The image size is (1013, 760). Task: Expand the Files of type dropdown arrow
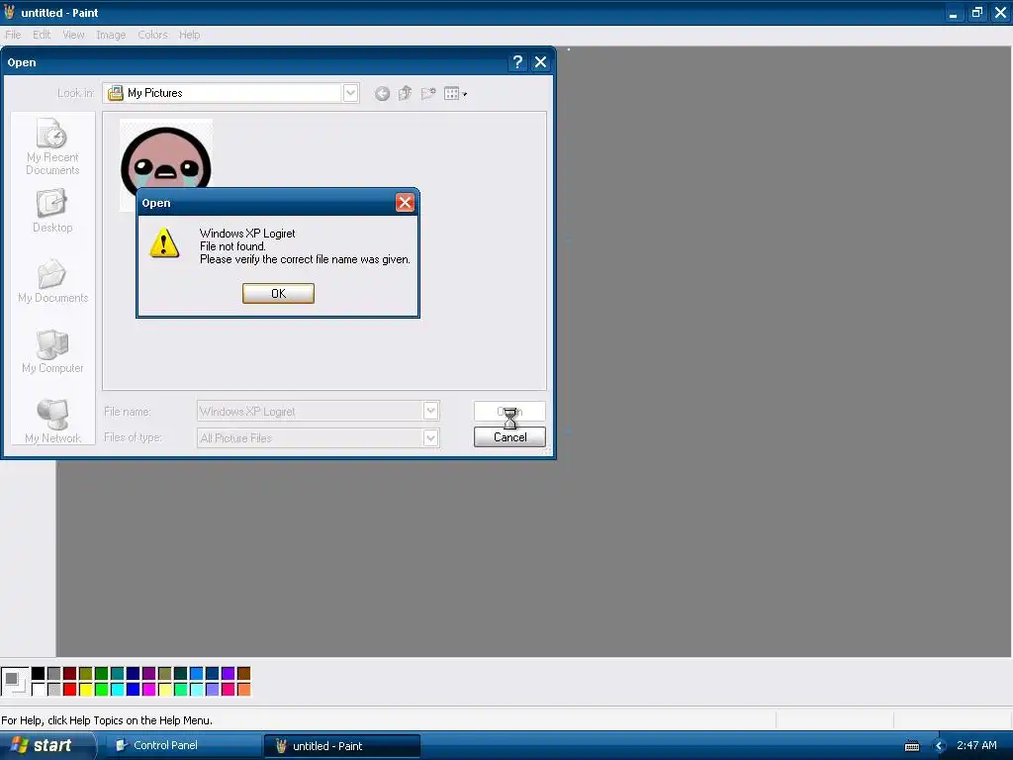point(431,438)
